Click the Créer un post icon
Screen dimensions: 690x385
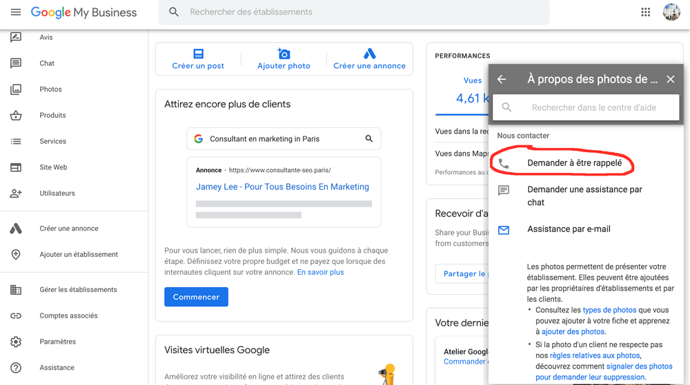point(199,54)
